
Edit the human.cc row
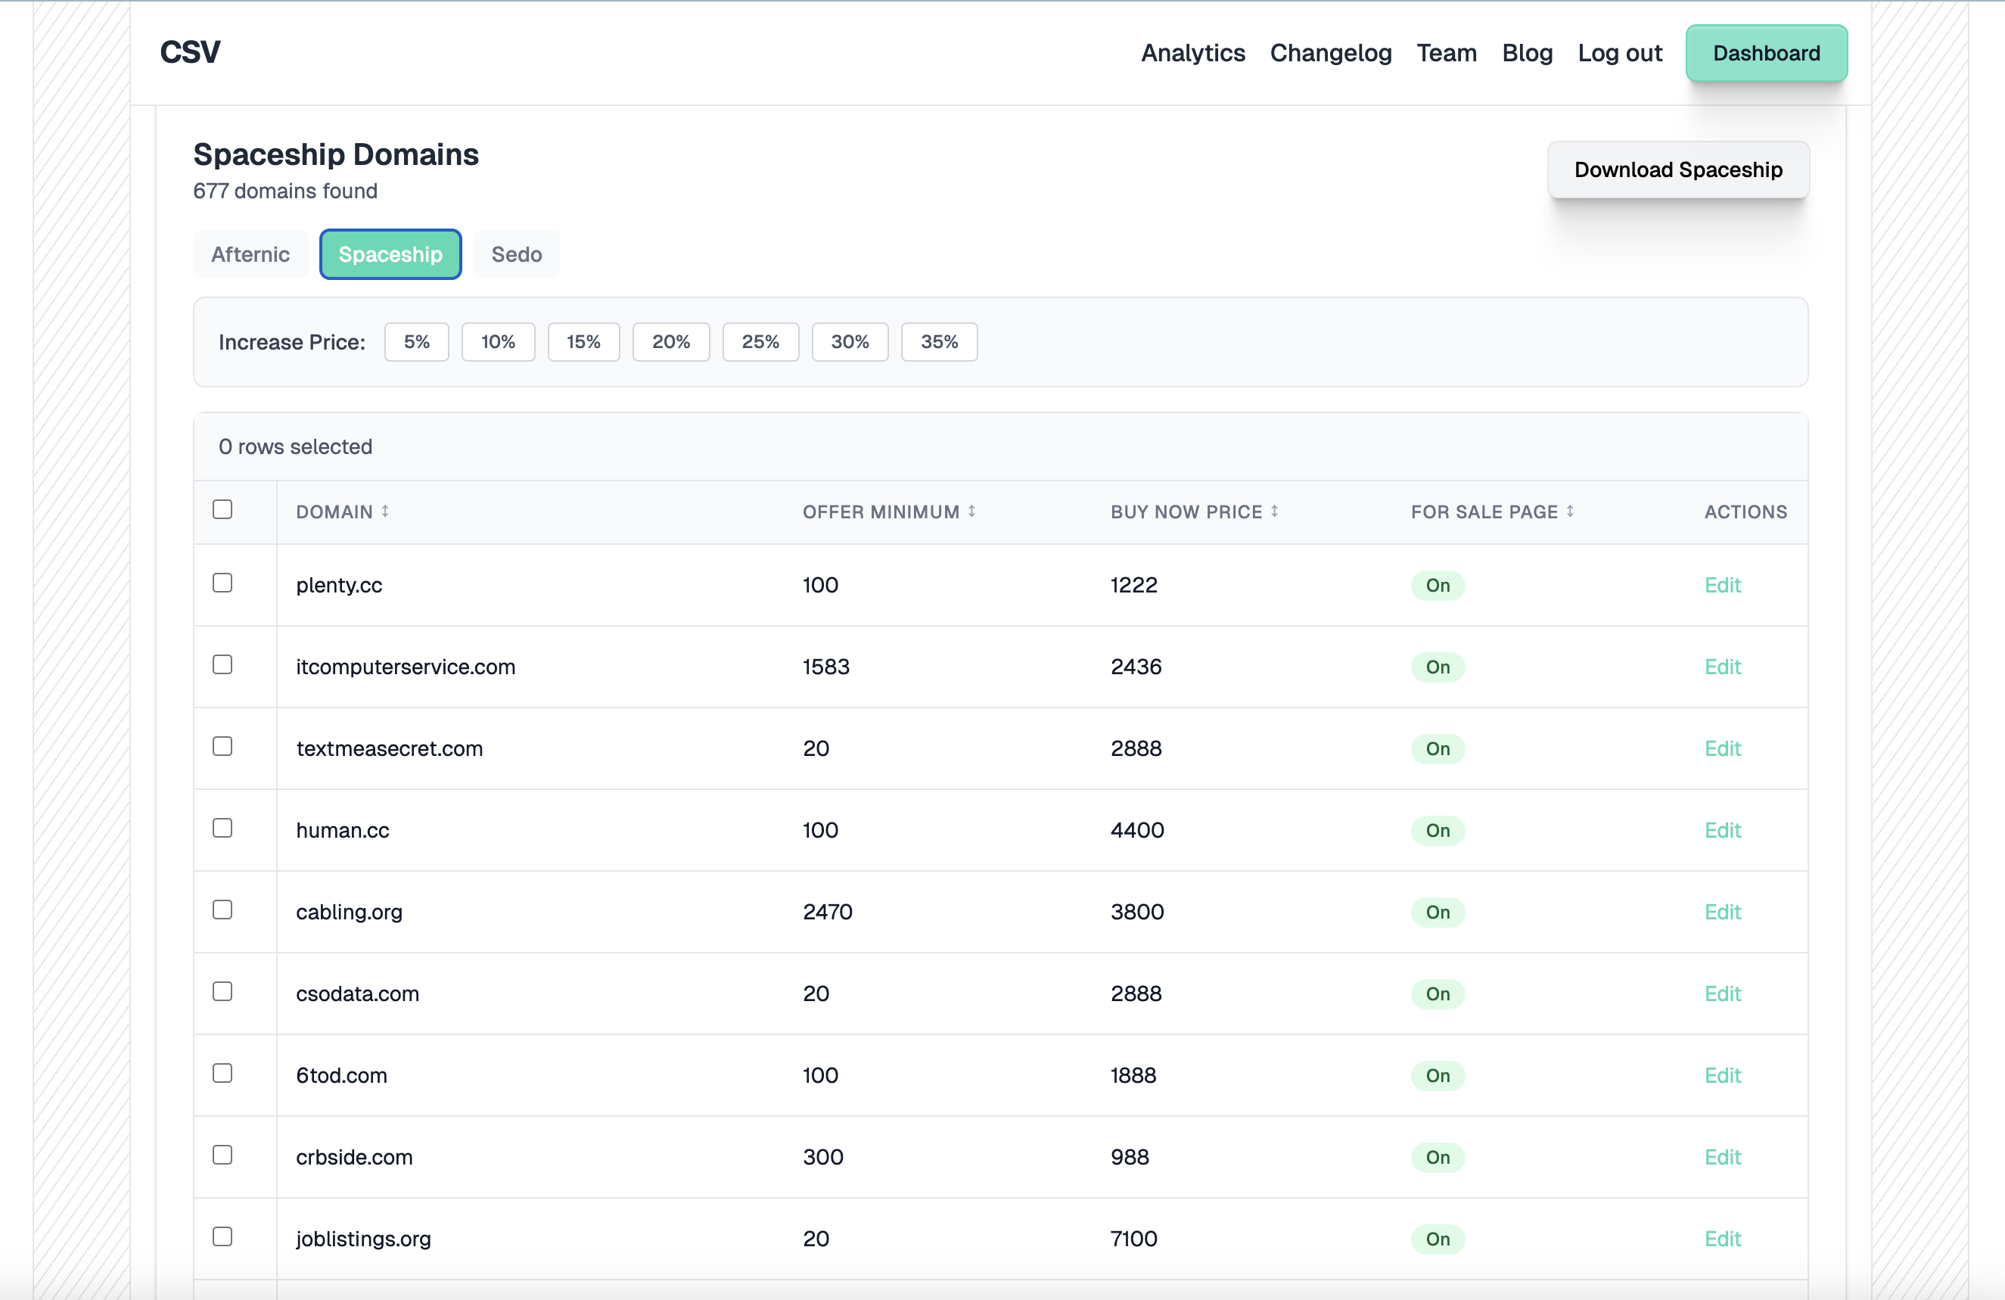point(1722,830)
